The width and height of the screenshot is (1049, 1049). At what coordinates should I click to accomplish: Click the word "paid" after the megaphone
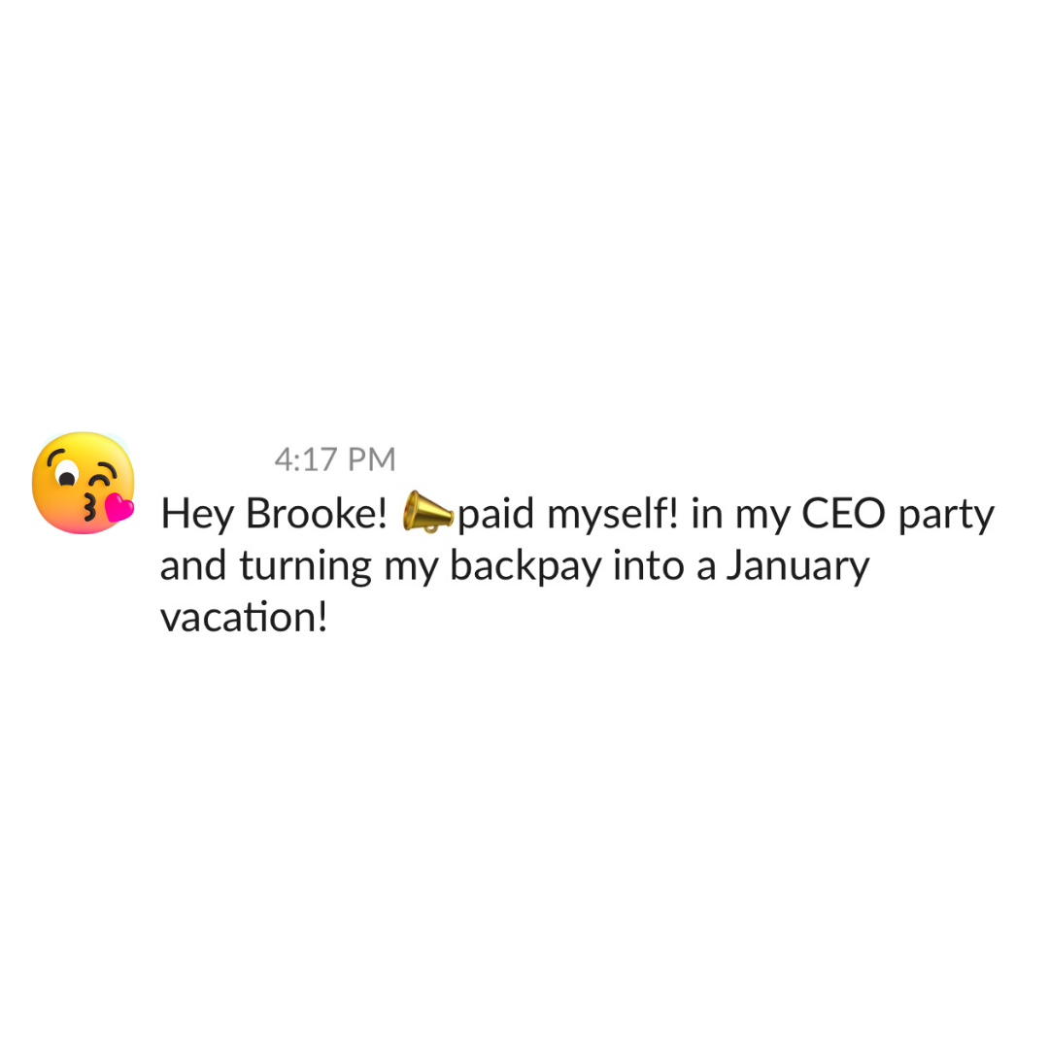coord(495,514)
